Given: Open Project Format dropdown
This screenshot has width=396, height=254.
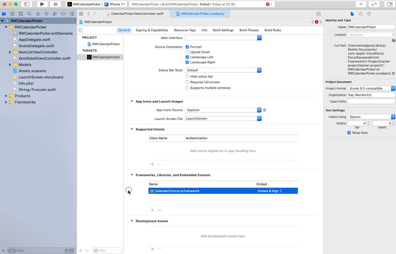Looking at the screenshot, I should (x=371, y=88).
